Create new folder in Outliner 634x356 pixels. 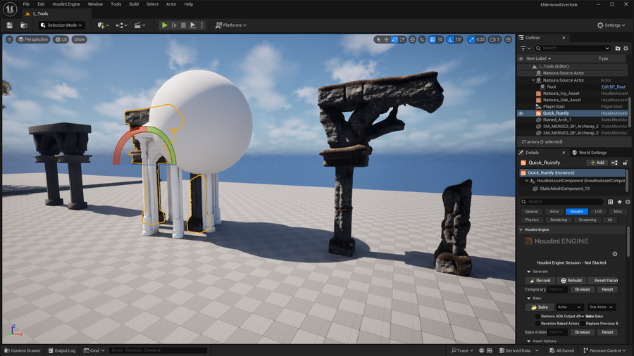click(x=617, y=48)
